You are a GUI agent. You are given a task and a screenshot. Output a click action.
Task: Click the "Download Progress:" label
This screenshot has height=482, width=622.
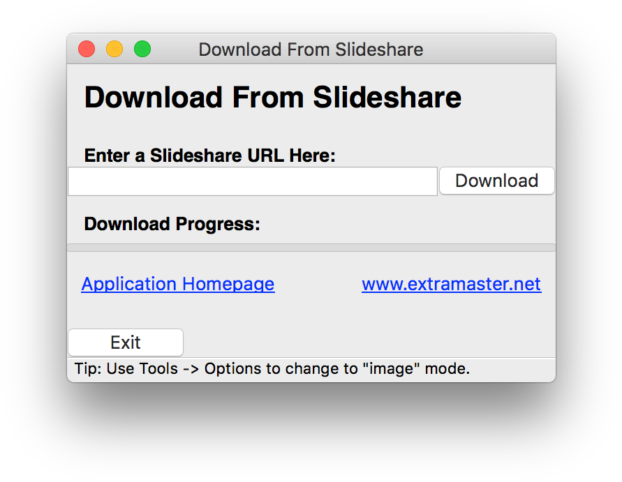coord(172,224)
